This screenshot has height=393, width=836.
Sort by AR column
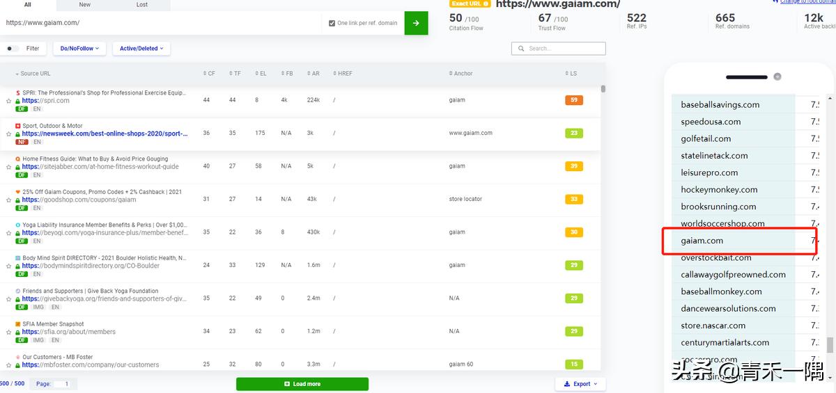click(x=313, y=74)
